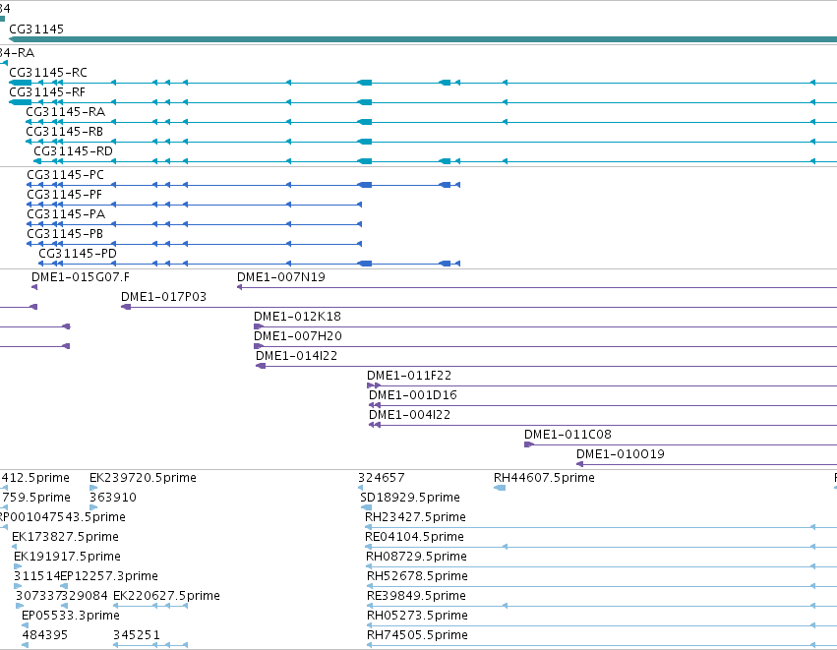The width and height of the screenshot is (837, 650).
Task: Select EST RH74505.5prime label
Action: (417, 635)
